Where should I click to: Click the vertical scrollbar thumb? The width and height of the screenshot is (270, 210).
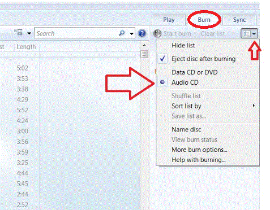point(144,54)
